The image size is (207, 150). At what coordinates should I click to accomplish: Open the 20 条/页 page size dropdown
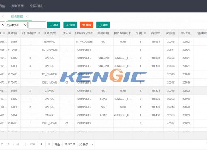(x=86, y=144)
